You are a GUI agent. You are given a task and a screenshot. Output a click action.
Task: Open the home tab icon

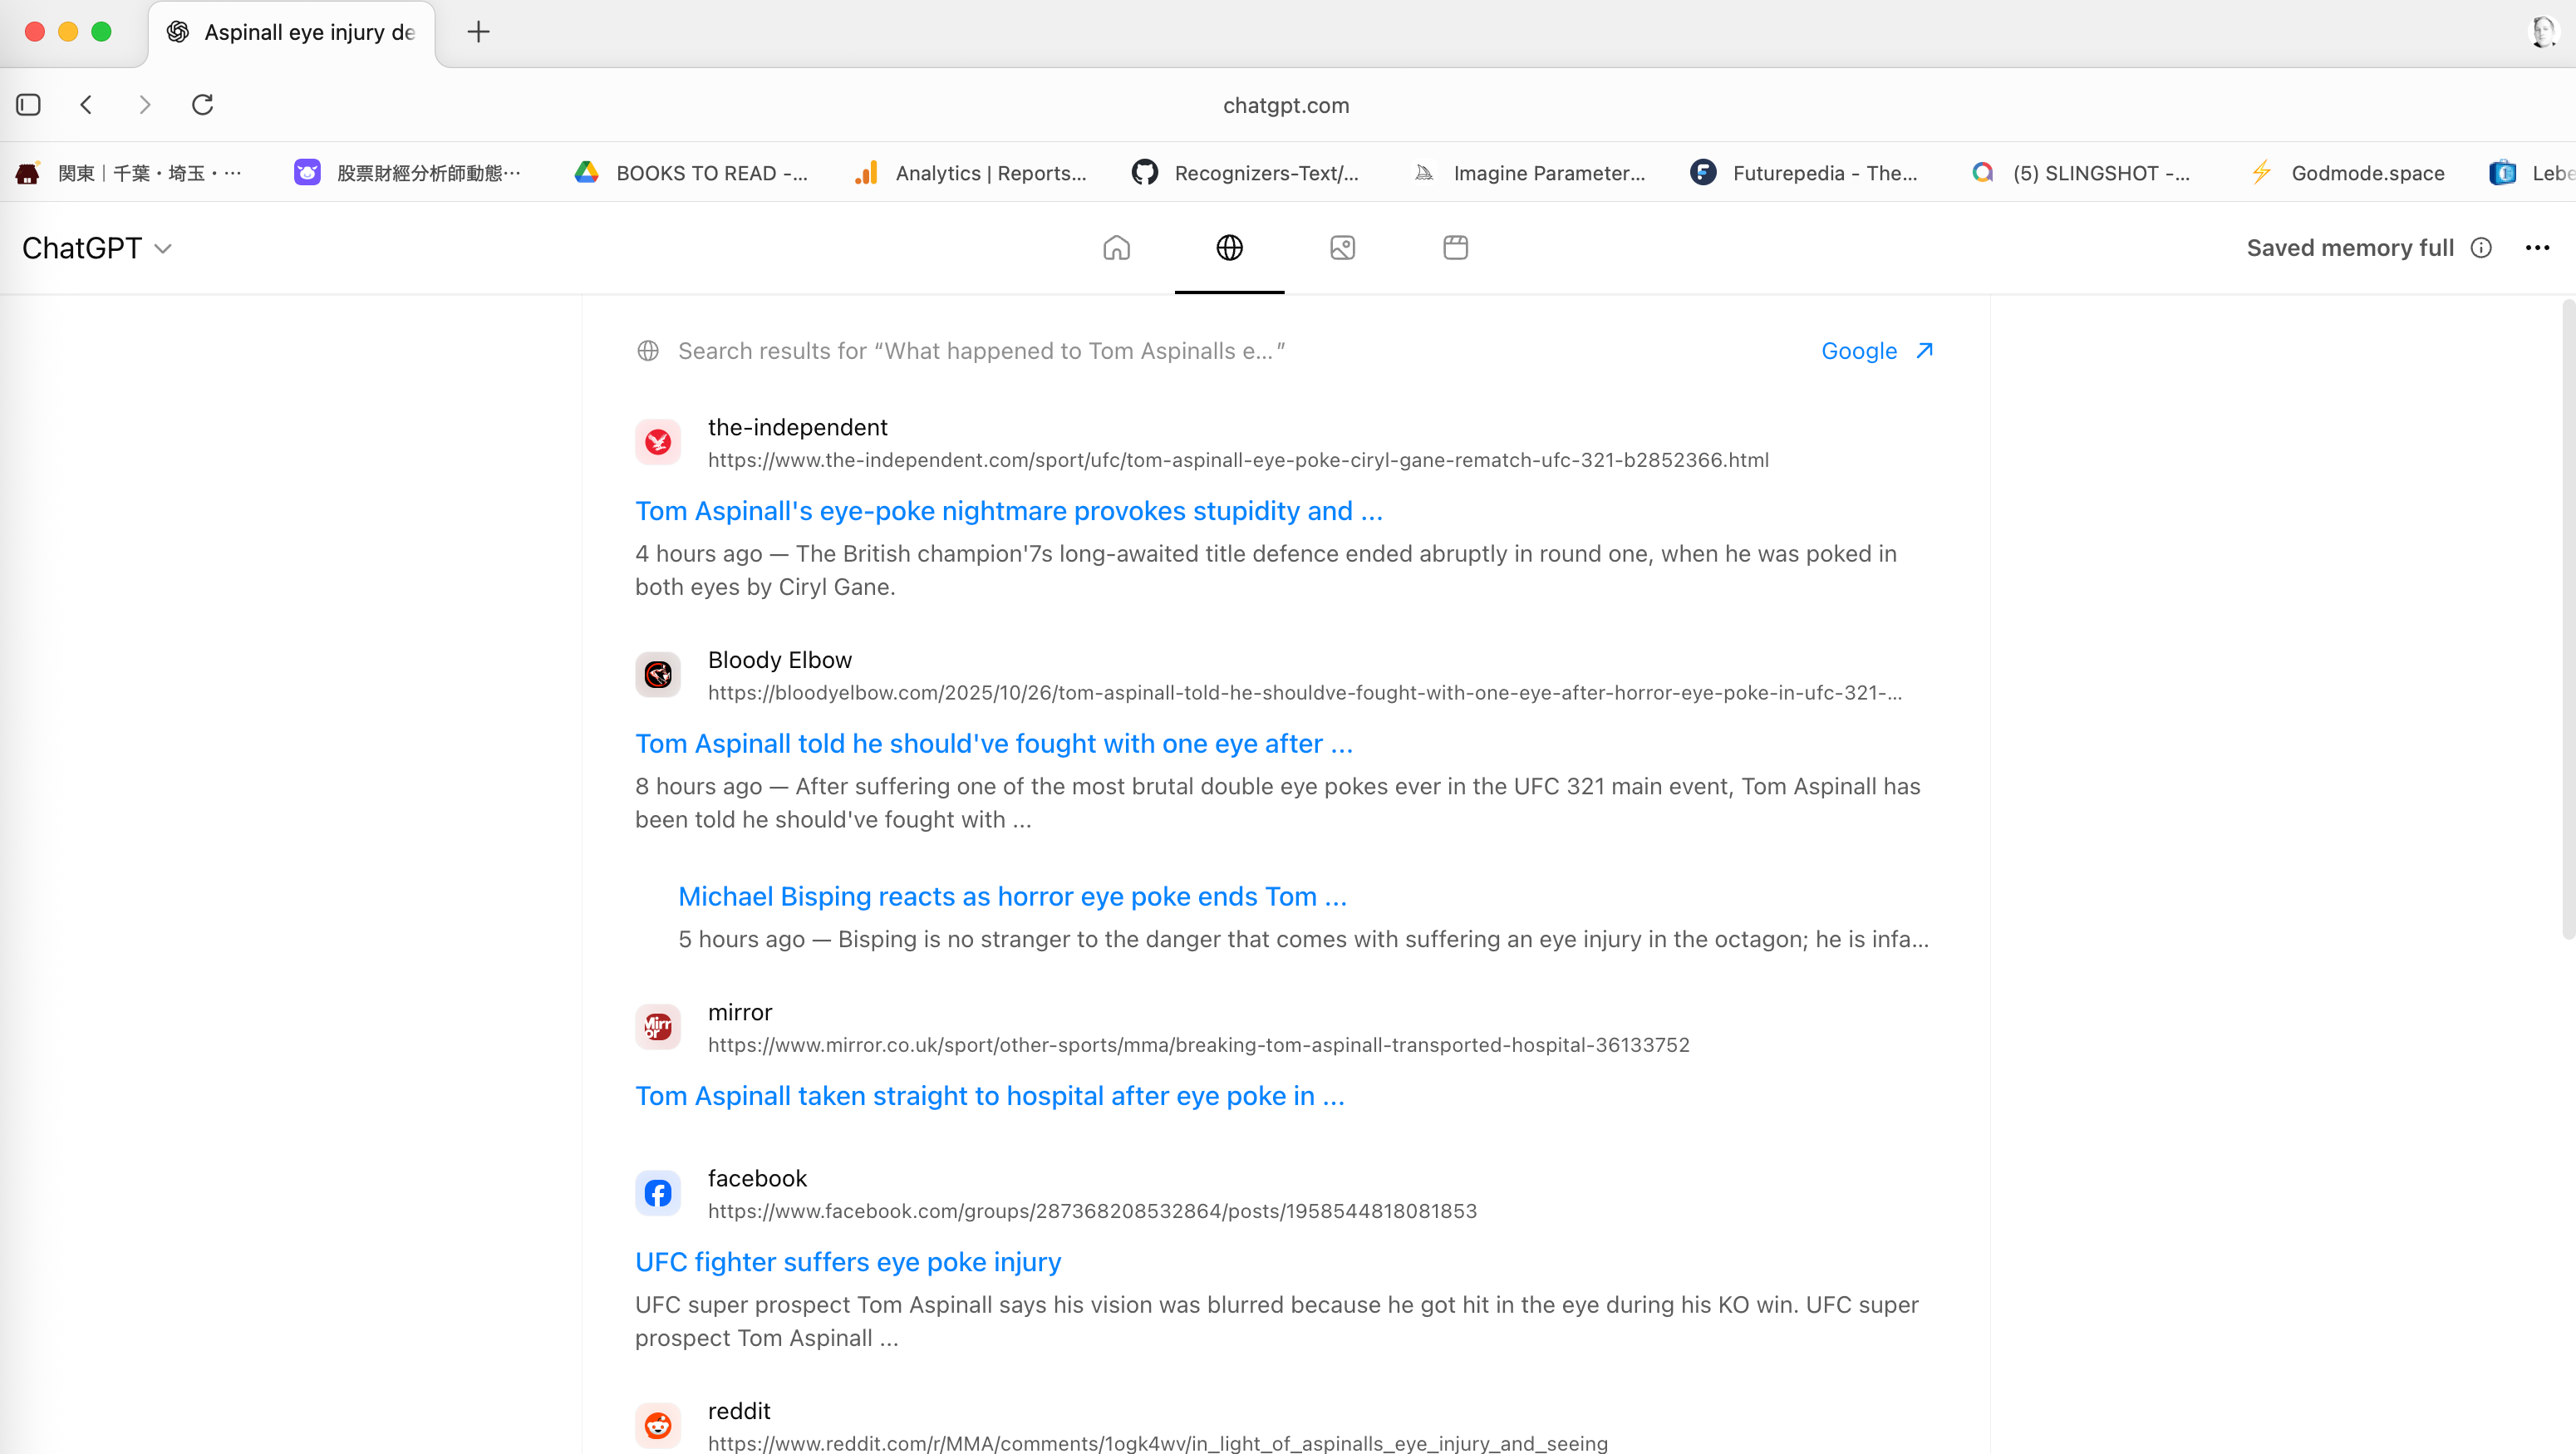point(1116,247)
